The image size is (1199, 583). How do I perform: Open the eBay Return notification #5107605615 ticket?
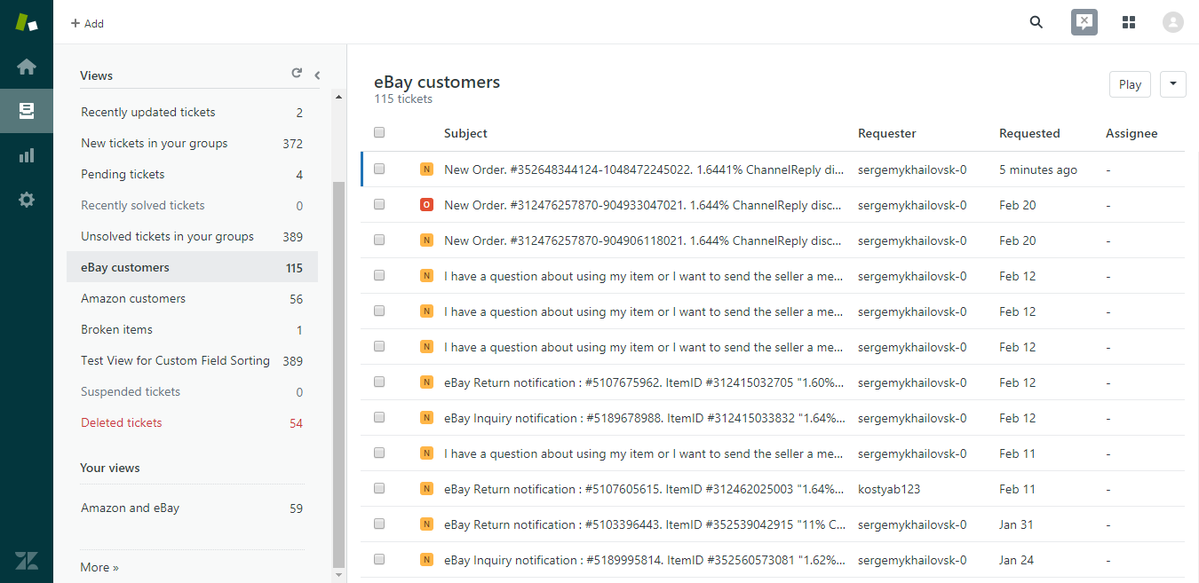[643, 489]
